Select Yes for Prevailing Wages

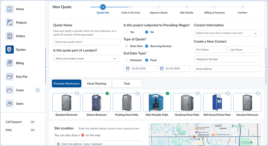(126, 32)
